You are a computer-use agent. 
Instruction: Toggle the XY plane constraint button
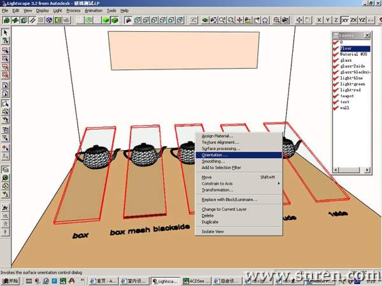click(344, 20)
